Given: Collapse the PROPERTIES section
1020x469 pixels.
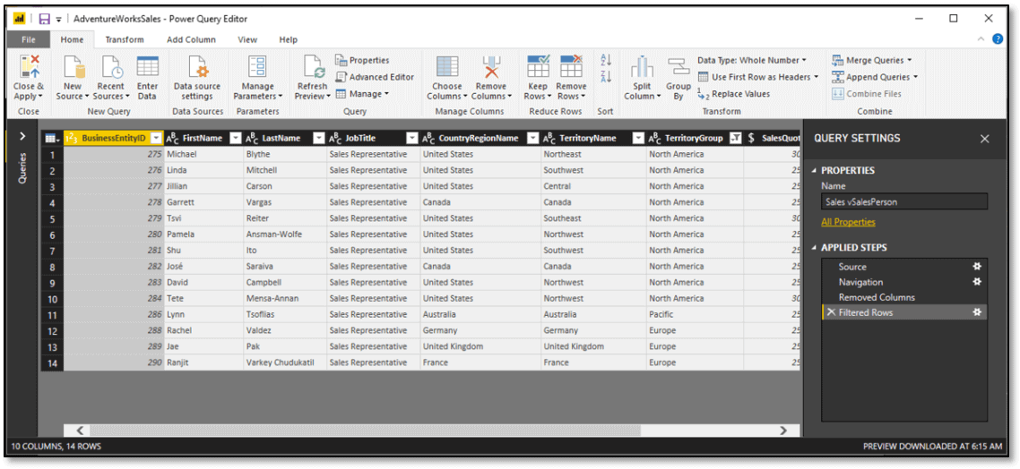Looking at the screenshot, I should pos(812,170).
